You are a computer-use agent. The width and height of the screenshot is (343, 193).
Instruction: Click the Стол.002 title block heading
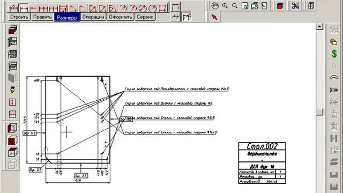tap(262, 146)
